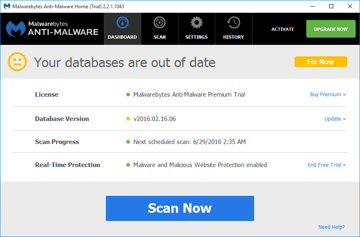Click the End Free Trial link

327,165
